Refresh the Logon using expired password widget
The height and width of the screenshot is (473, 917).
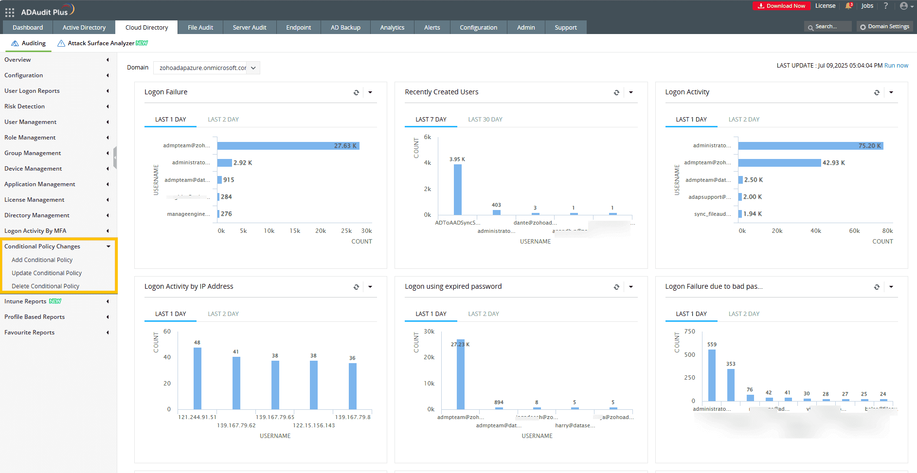pyautogui.click(x=616, y=286)
